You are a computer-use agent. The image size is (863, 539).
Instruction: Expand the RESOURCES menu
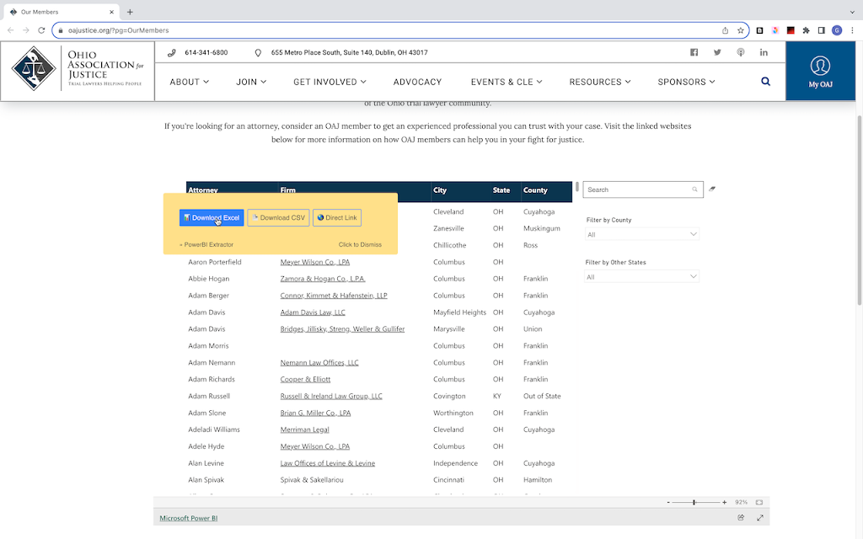(x=600, y=82)
